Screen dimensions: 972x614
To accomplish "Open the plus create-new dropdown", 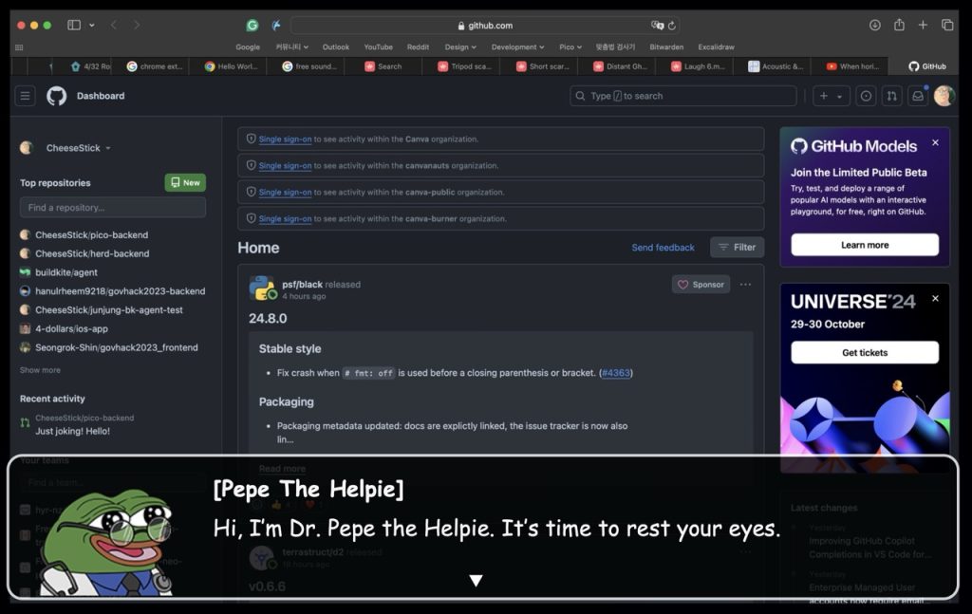I will point(830,96).
